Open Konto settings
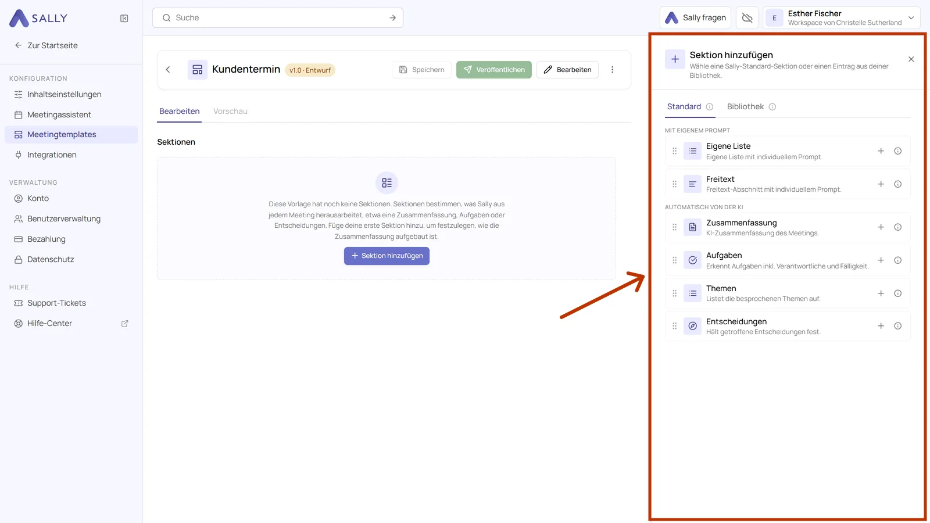This screenshot has height=523, width=930. click(71, 199)
